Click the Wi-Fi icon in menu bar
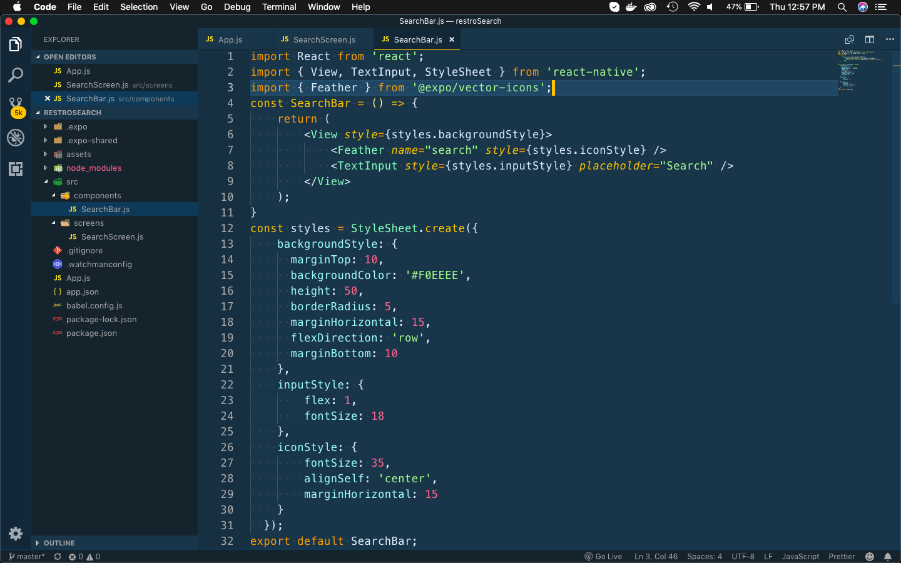Viewport: 901px width, 563px height. tap(693, 7)
